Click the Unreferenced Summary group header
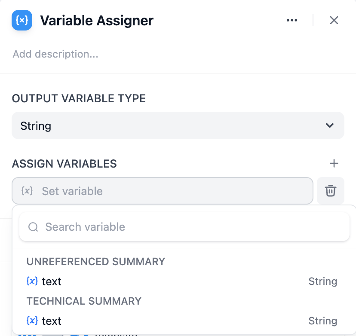The width and height of the screenshot is (356, 336). (96, 261)
